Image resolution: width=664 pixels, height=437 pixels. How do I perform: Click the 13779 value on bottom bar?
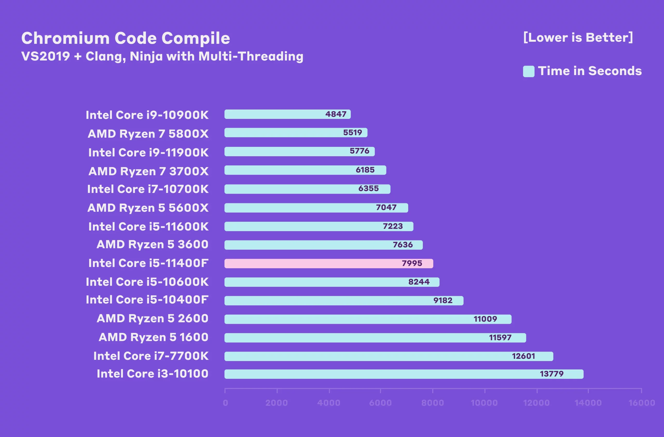(x=551, y=374)
